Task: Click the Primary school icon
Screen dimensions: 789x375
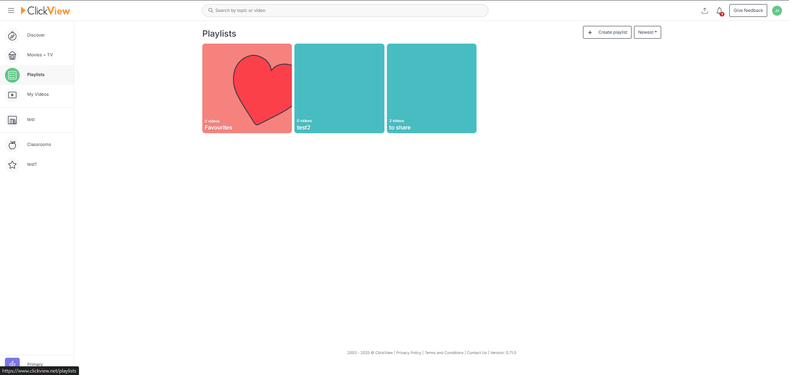Action: pyautogui.click(x=12, y=363)
